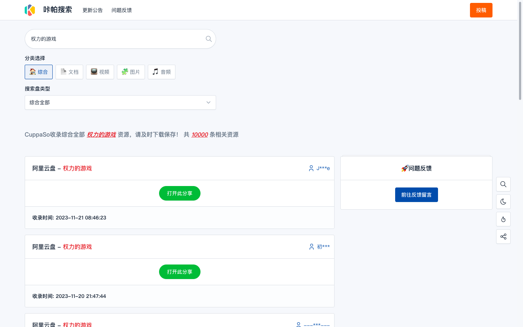Click the share icon on right sidebar

[503, 237]
